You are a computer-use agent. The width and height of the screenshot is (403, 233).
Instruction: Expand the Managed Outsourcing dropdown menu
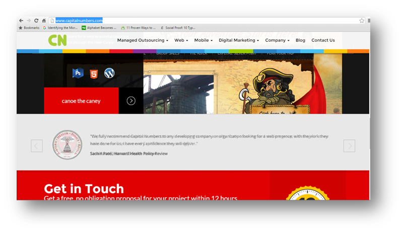(143, 40)
